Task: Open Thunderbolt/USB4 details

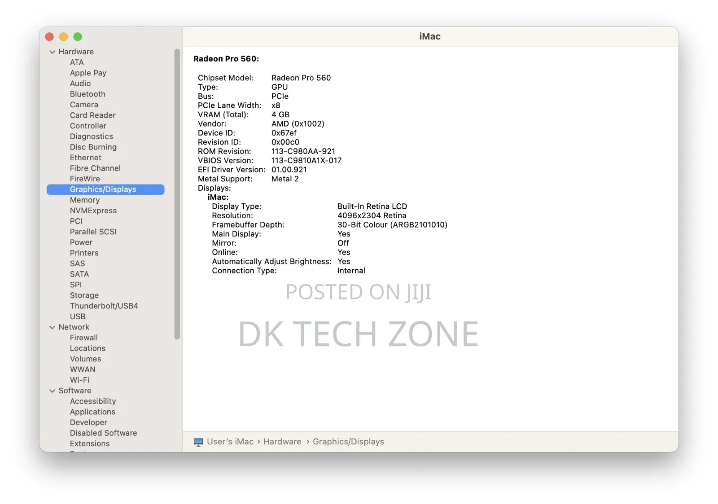Action: pos(104,306)
